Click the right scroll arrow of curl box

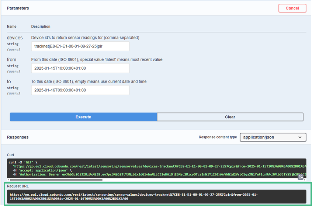[305, 180]
